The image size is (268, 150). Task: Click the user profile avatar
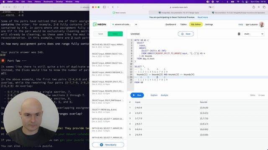point(261,25)
